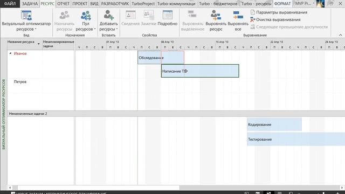Screen dimensions: 345x194
Task: Open the Turbo - бюджетирование tab
Action: tap(218, 4)
